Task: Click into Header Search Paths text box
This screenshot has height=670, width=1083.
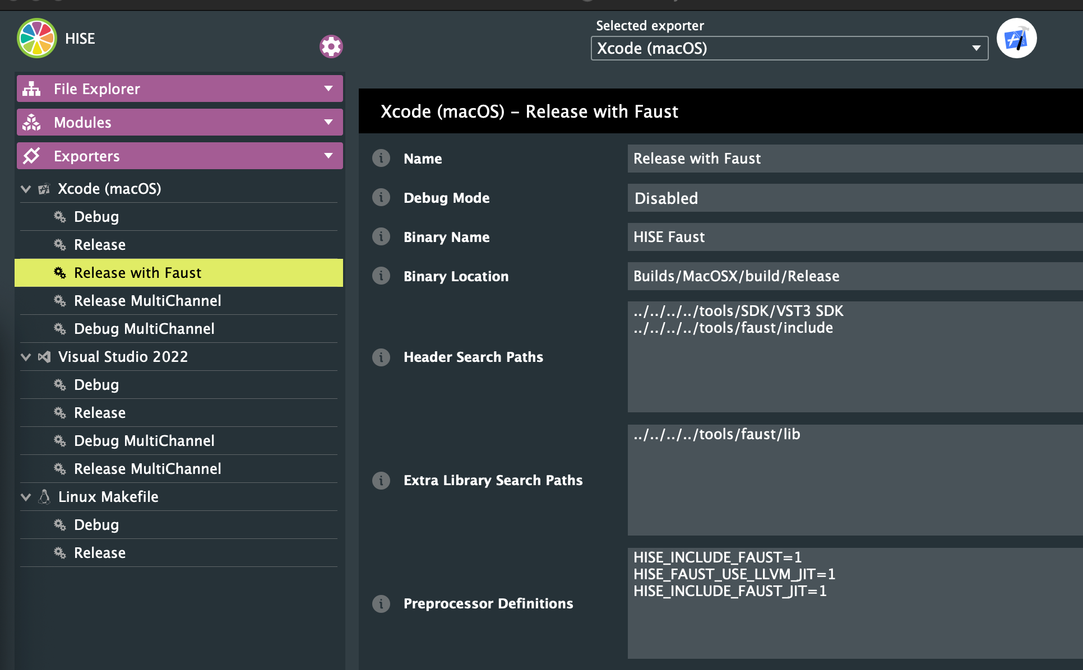Action: (855, 357)
